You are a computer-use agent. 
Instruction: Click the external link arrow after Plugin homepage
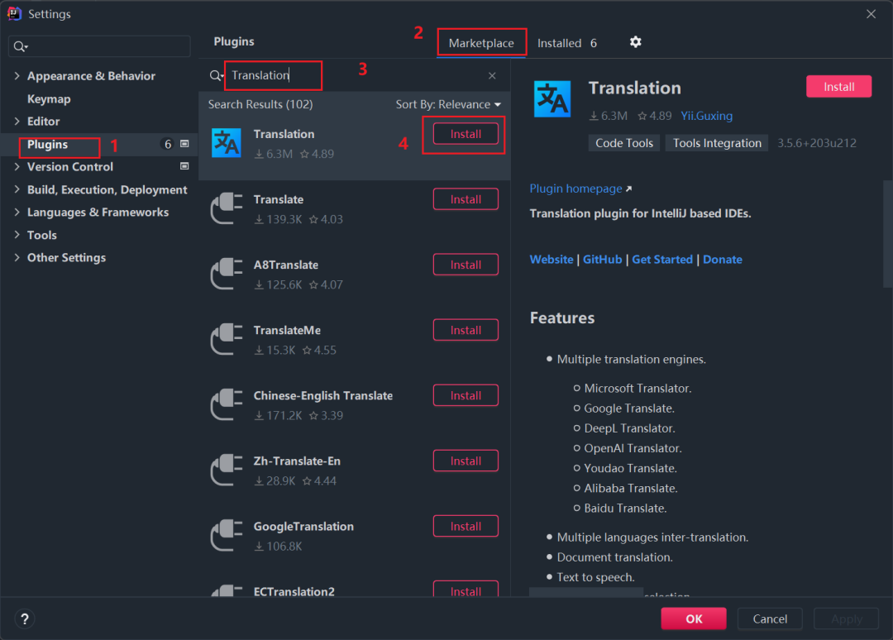[628, 189]
